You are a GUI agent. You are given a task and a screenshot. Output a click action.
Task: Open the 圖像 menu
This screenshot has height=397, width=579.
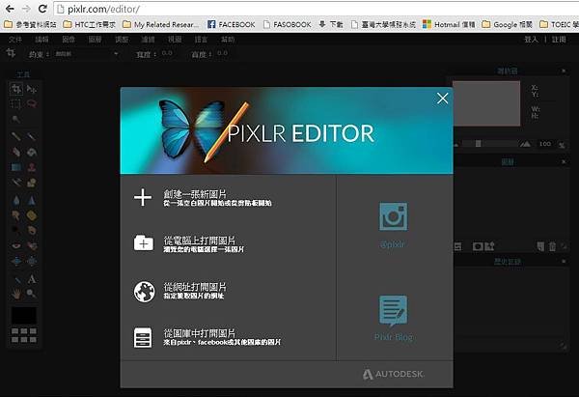tap(69, 40)
